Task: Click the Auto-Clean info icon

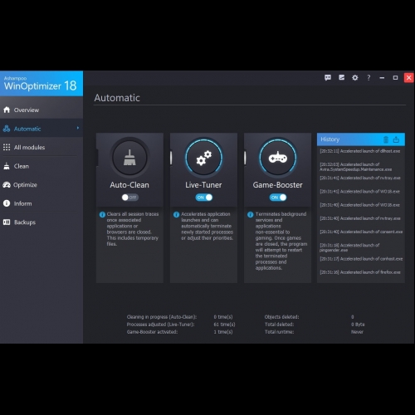Action: tap(102, 214)
